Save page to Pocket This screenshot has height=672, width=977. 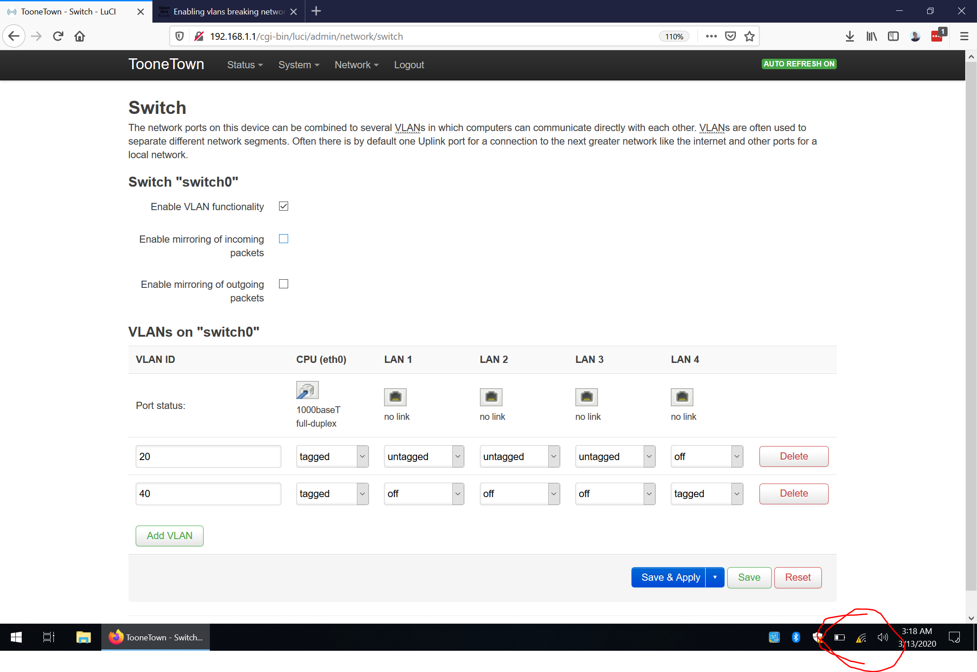tap(730, 36)
